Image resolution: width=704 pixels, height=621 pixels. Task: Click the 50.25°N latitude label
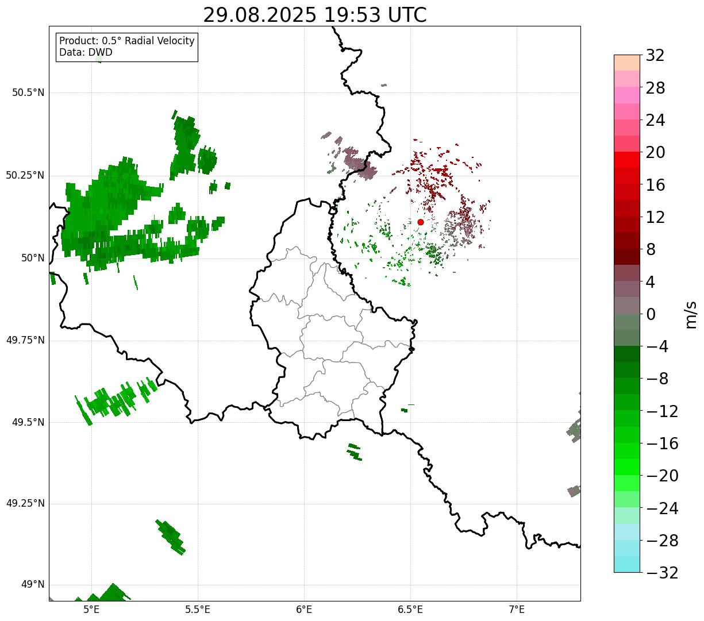click(x=25, y=175)
